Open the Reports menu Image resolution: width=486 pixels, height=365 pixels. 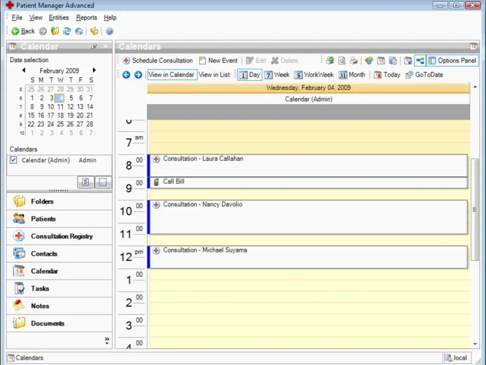pos(86,18)
